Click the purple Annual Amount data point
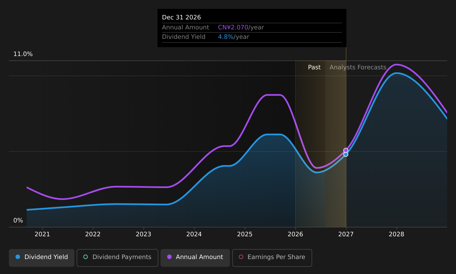 point(346,150)
